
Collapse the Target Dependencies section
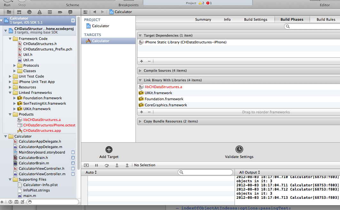(x=140, y=35)
